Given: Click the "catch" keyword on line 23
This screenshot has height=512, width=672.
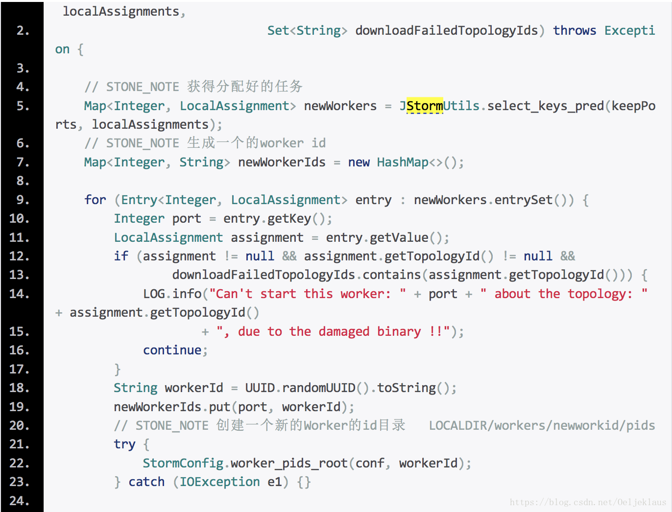Looking at the screenshot, I should click(146, 482).
